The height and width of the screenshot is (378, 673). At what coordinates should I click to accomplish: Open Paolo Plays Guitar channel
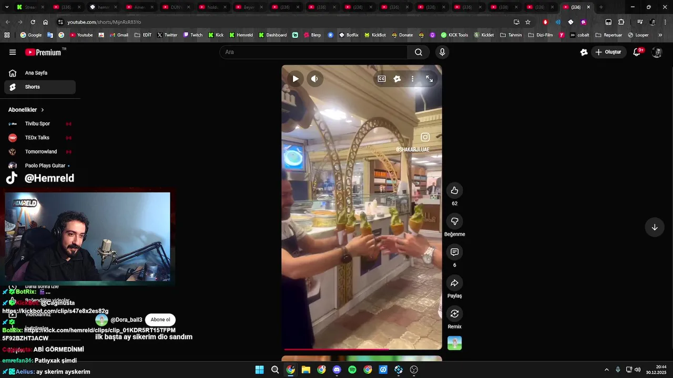40,165
